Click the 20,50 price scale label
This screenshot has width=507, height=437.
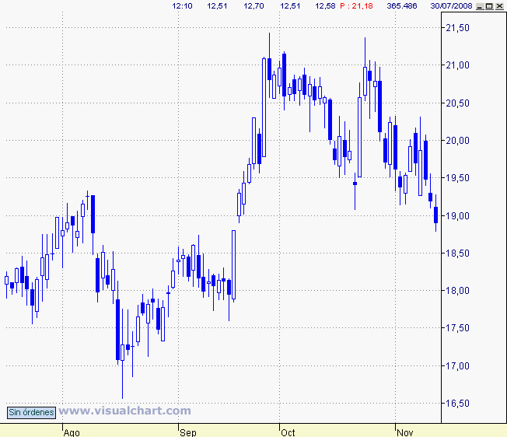click(457, 103)
